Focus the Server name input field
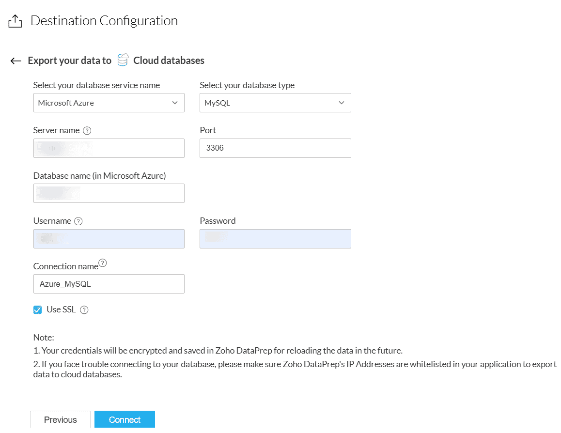Image resolution: width=561 pixels, height=433 pixels. click(x=109, y=148)
